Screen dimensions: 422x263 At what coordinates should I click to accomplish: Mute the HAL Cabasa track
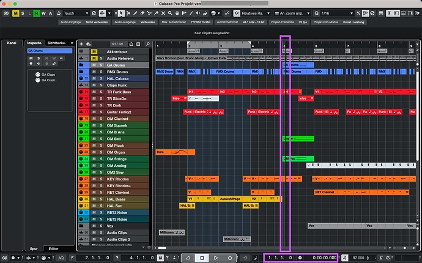[x=94, y=78]
